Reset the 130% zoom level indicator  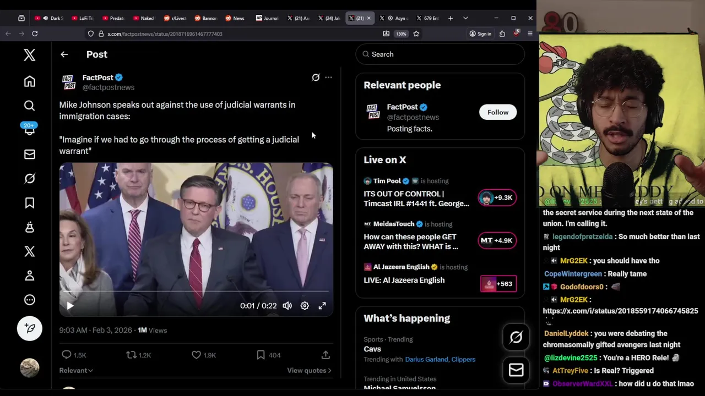pyautogui.click(x=401, y=34)
